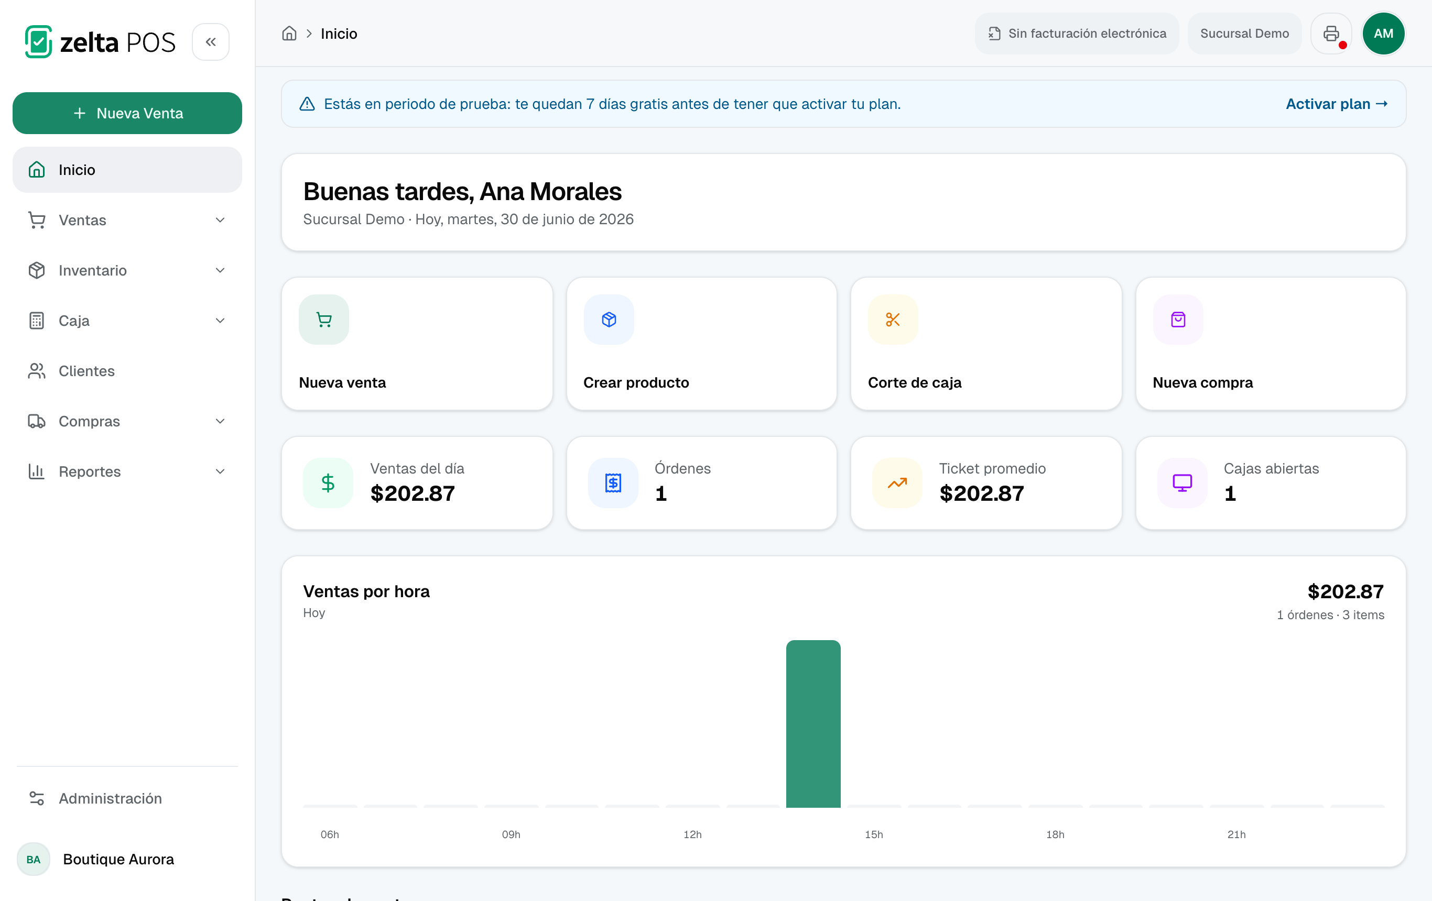Open the Sucursal Demo branch selector
The image size is (1432, 901).
pyautogui.click(x=1244, y=34)
